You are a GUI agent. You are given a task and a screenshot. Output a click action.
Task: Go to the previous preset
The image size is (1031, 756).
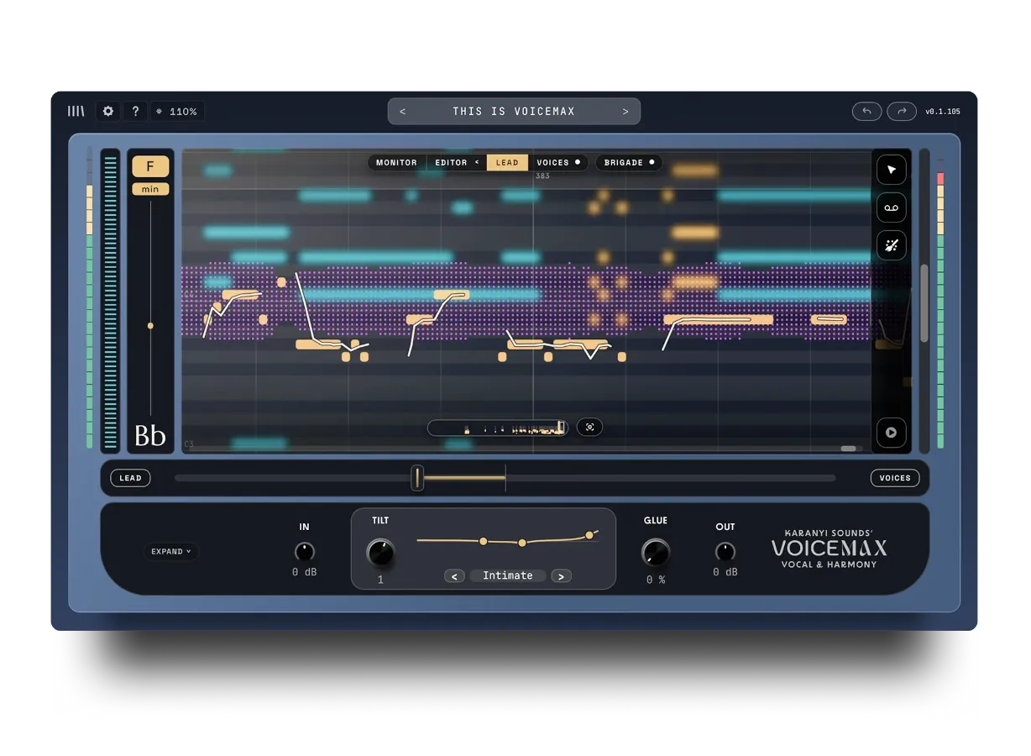pyautogui.click(x=403, y=111)
